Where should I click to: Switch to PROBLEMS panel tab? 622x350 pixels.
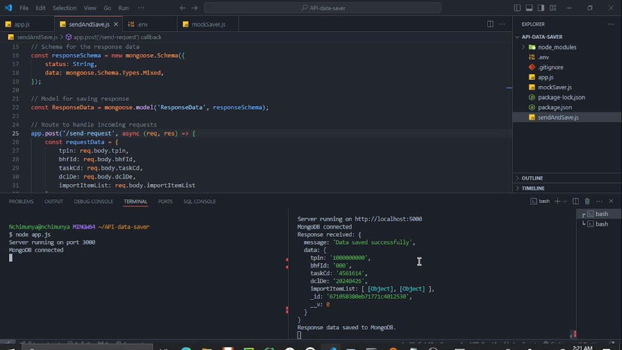pos(21,202)
